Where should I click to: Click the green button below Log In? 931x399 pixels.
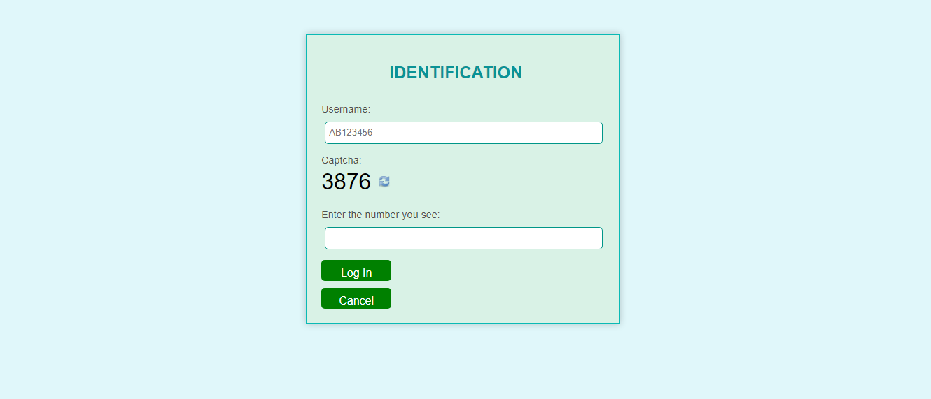[356, 299]
